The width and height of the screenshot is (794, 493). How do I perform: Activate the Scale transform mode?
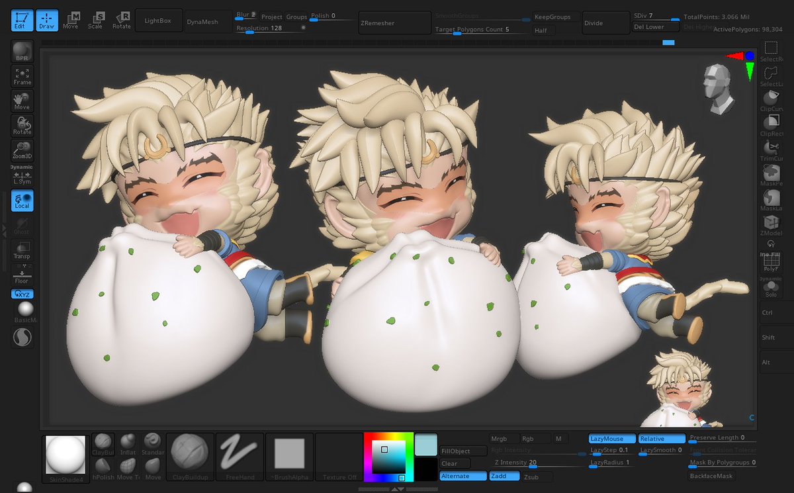tap(96, 20)
